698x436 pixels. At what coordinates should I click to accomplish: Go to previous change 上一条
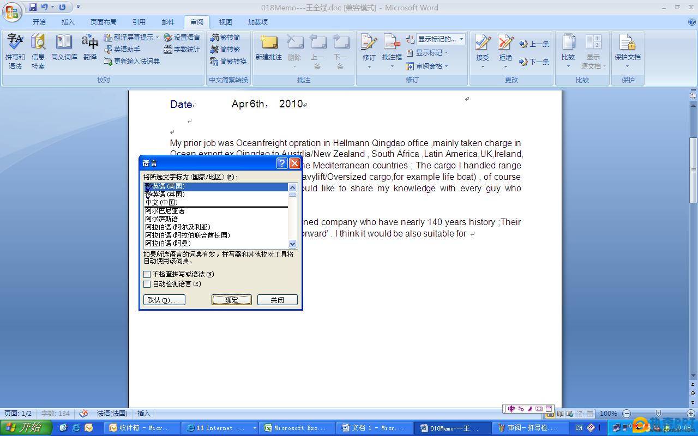coord(534,44)
